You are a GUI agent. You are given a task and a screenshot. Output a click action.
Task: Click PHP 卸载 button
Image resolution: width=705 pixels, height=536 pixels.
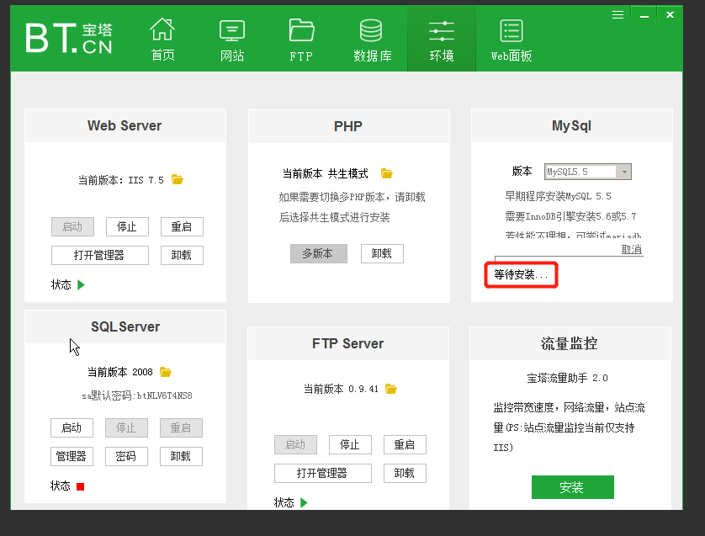coord(382,253)
